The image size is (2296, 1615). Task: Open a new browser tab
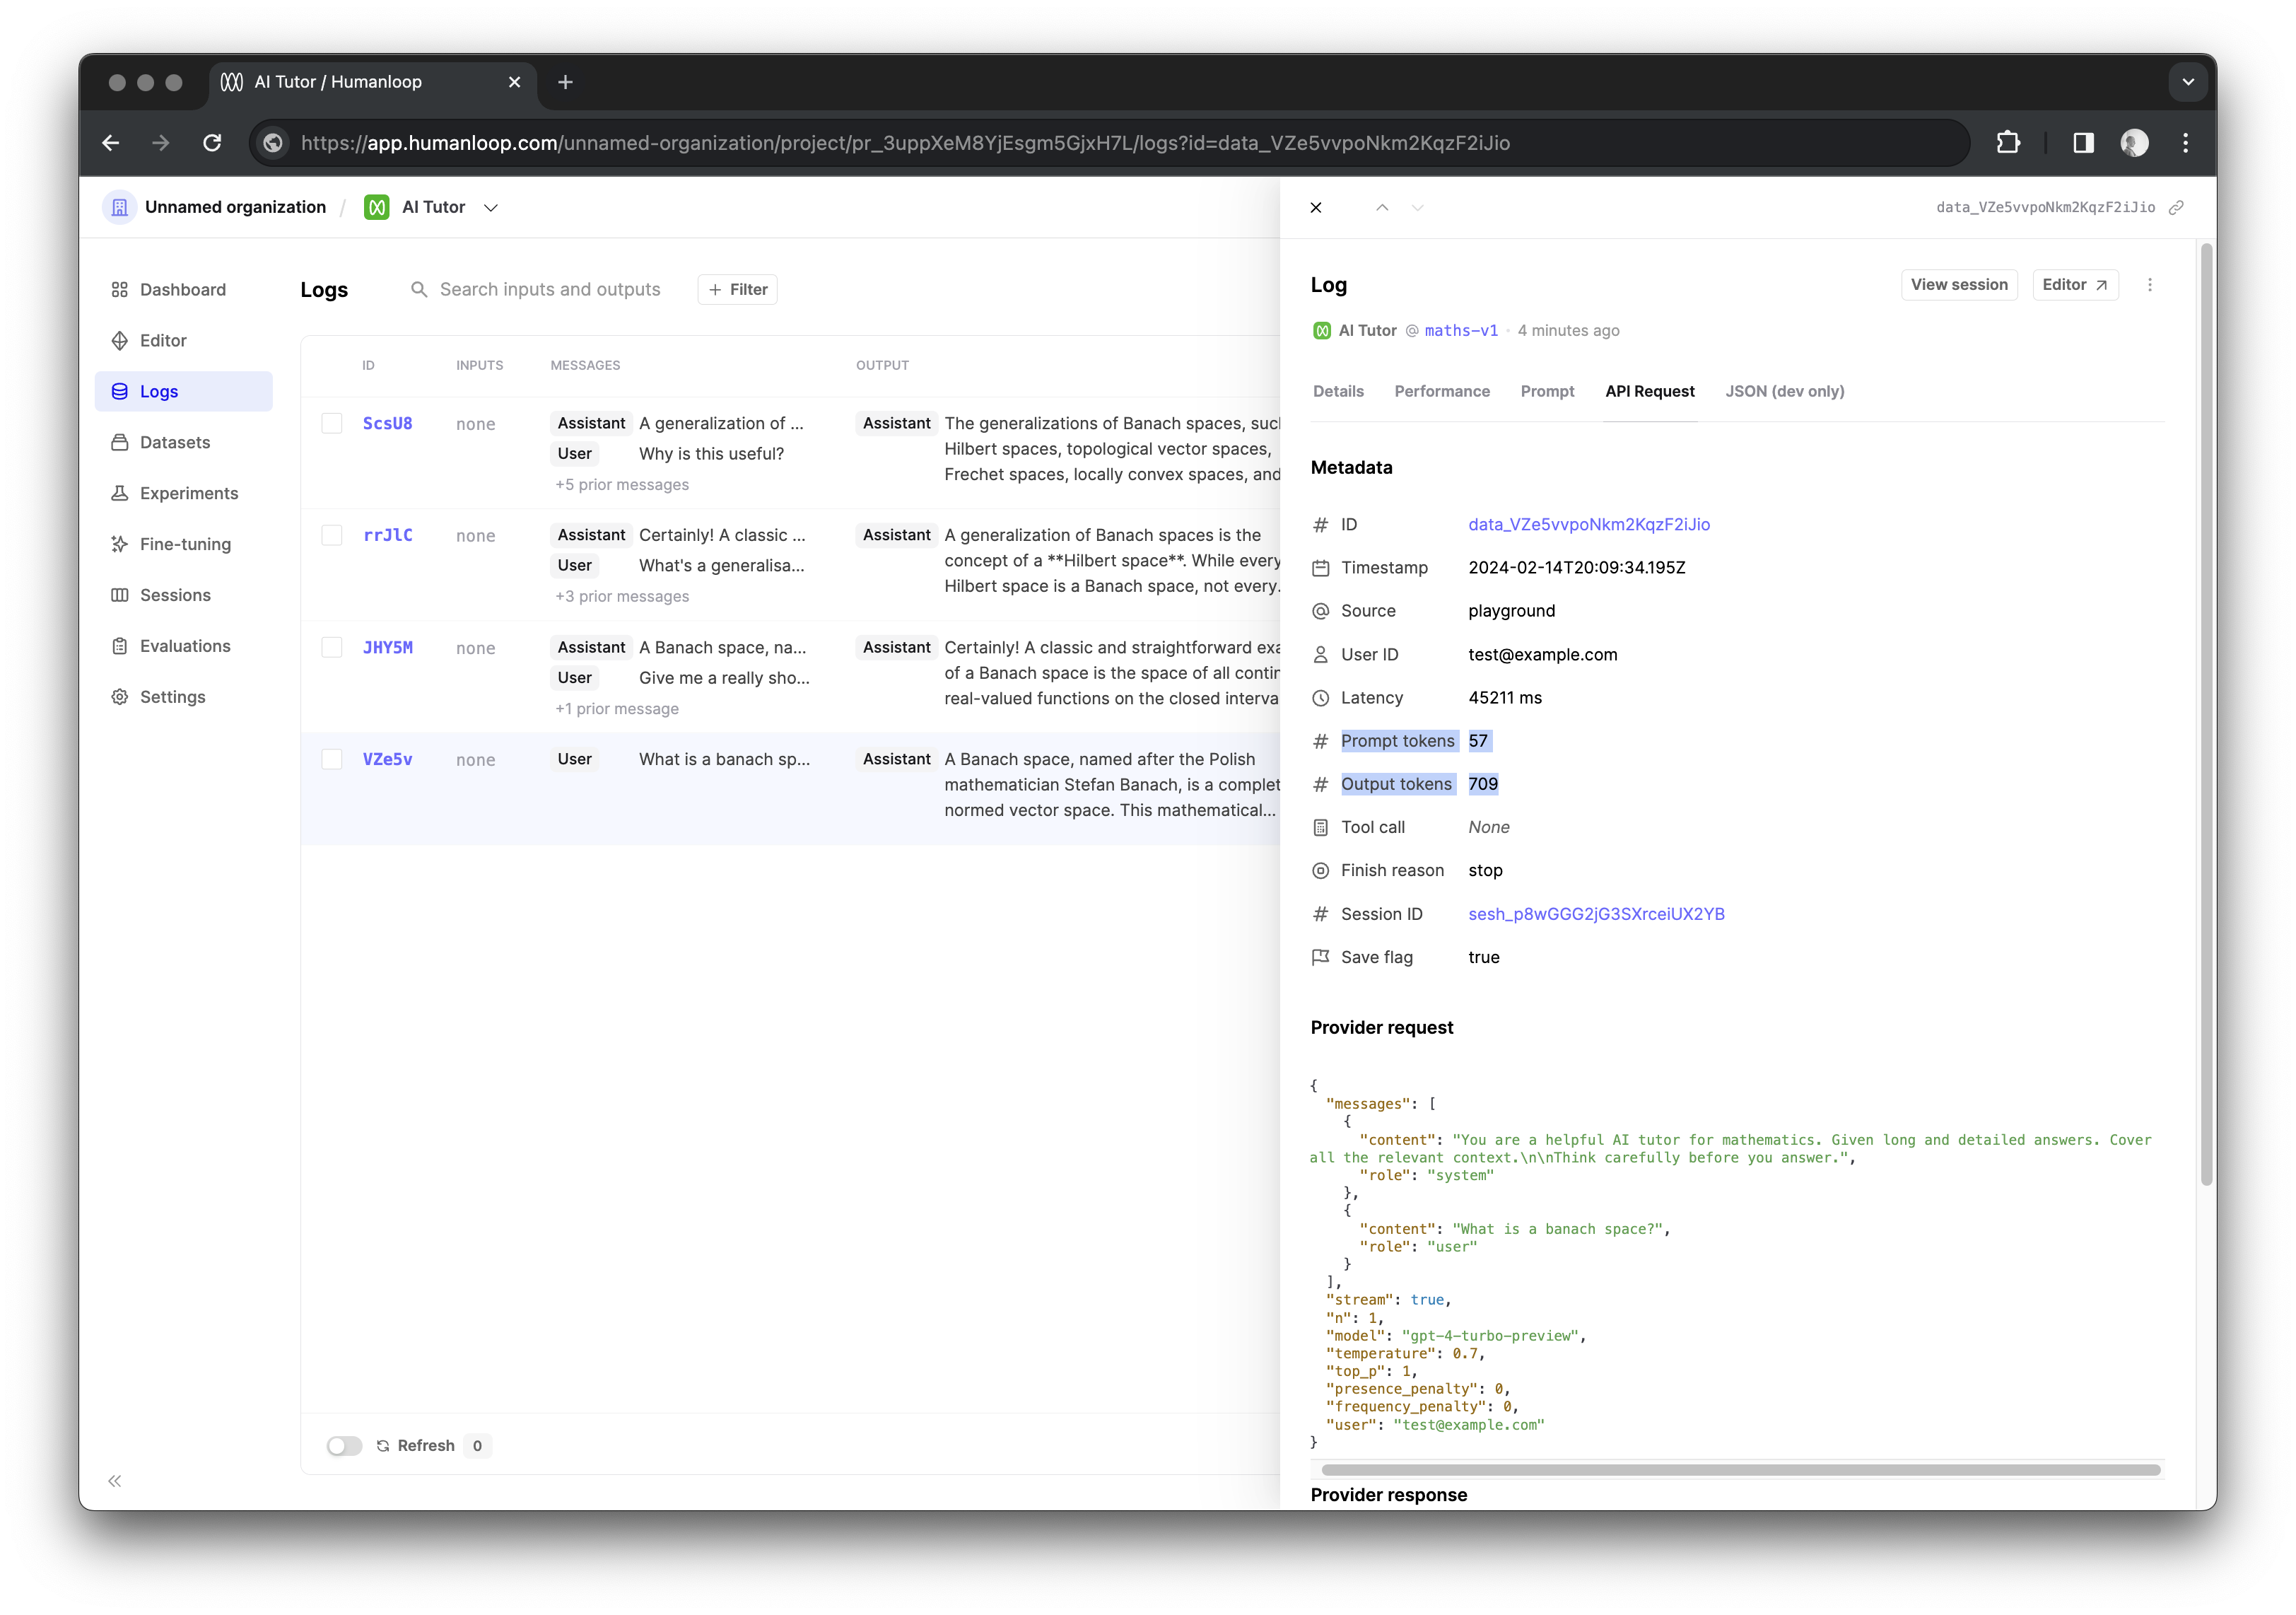[565, 82]
